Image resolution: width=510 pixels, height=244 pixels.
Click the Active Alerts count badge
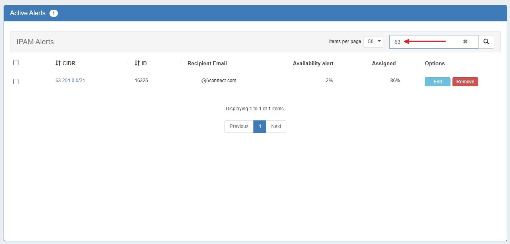click(x=53, y=13)
